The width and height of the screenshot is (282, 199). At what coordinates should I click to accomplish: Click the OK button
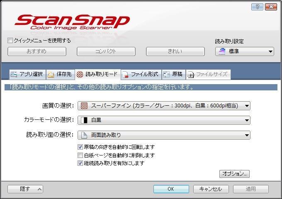click(x=171, y=189)
